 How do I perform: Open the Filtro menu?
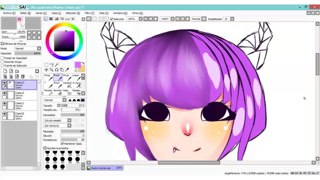point(89,13)
